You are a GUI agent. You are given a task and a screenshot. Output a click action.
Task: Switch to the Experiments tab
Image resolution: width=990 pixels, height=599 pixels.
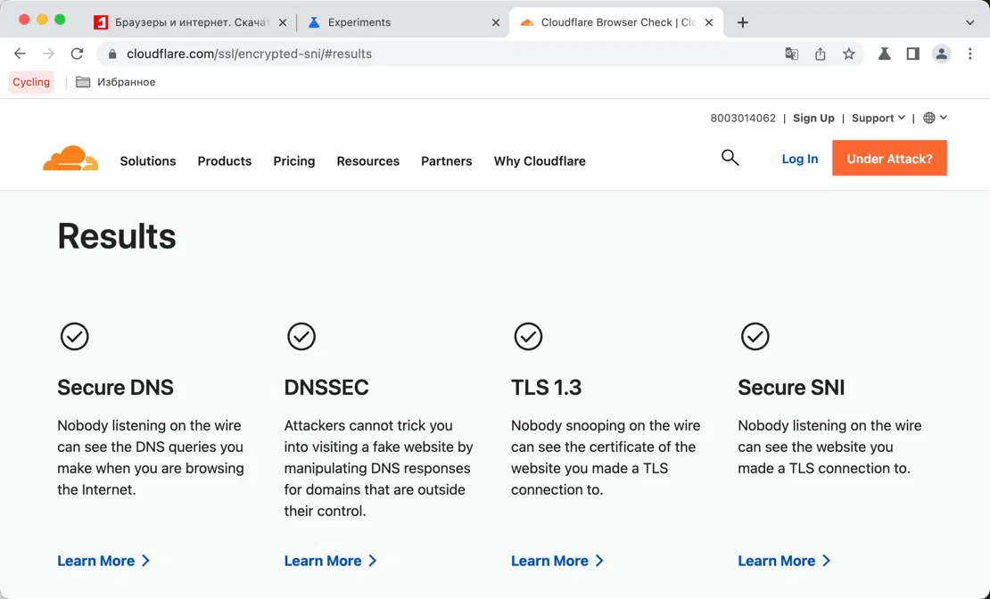[x=401, y=22]
